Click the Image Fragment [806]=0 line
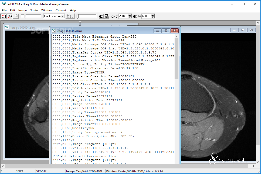The image size is (261, 174). 84,144
